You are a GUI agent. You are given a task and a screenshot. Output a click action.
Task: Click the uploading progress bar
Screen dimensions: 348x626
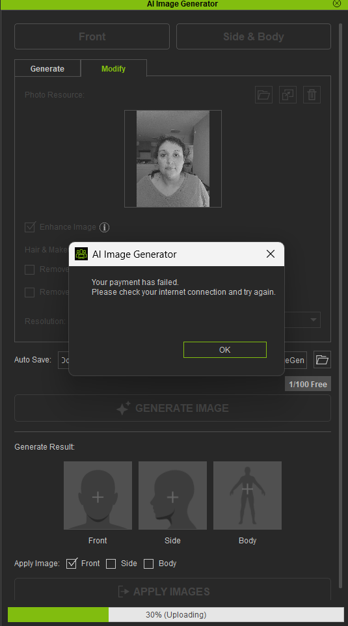[176, 614]
